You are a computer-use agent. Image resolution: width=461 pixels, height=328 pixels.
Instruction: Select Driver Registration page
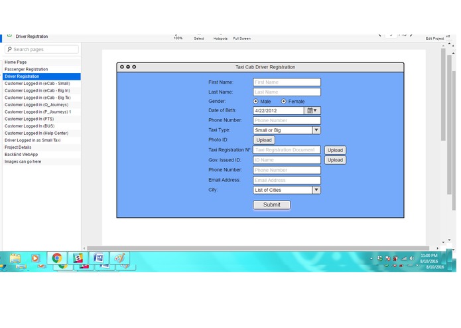click(x=41, y=76)
